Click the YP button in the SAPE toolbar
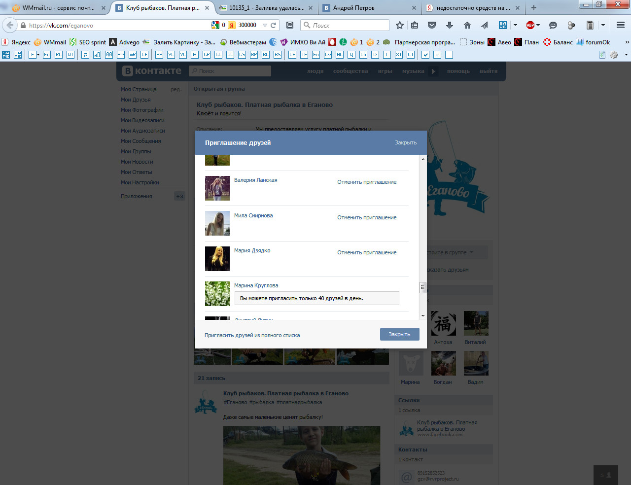Viewport: 631px width, 485px height. pos(159,55)
